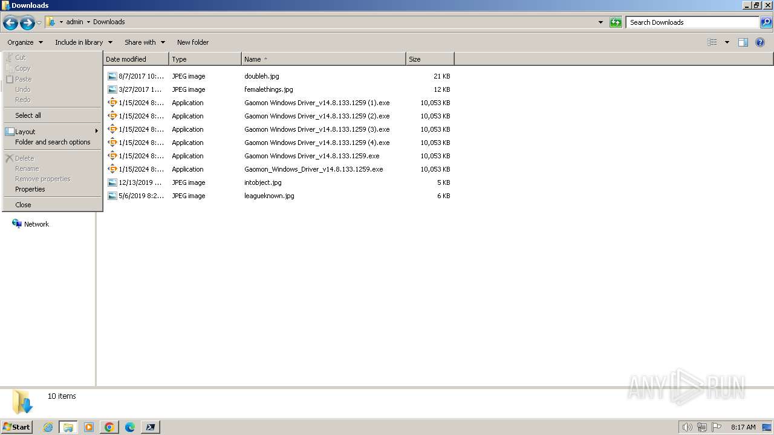This screenshot has width=774, height=435.
Task: Select the Gaomon Driver (2).exe icon
Action: point(112,116)
